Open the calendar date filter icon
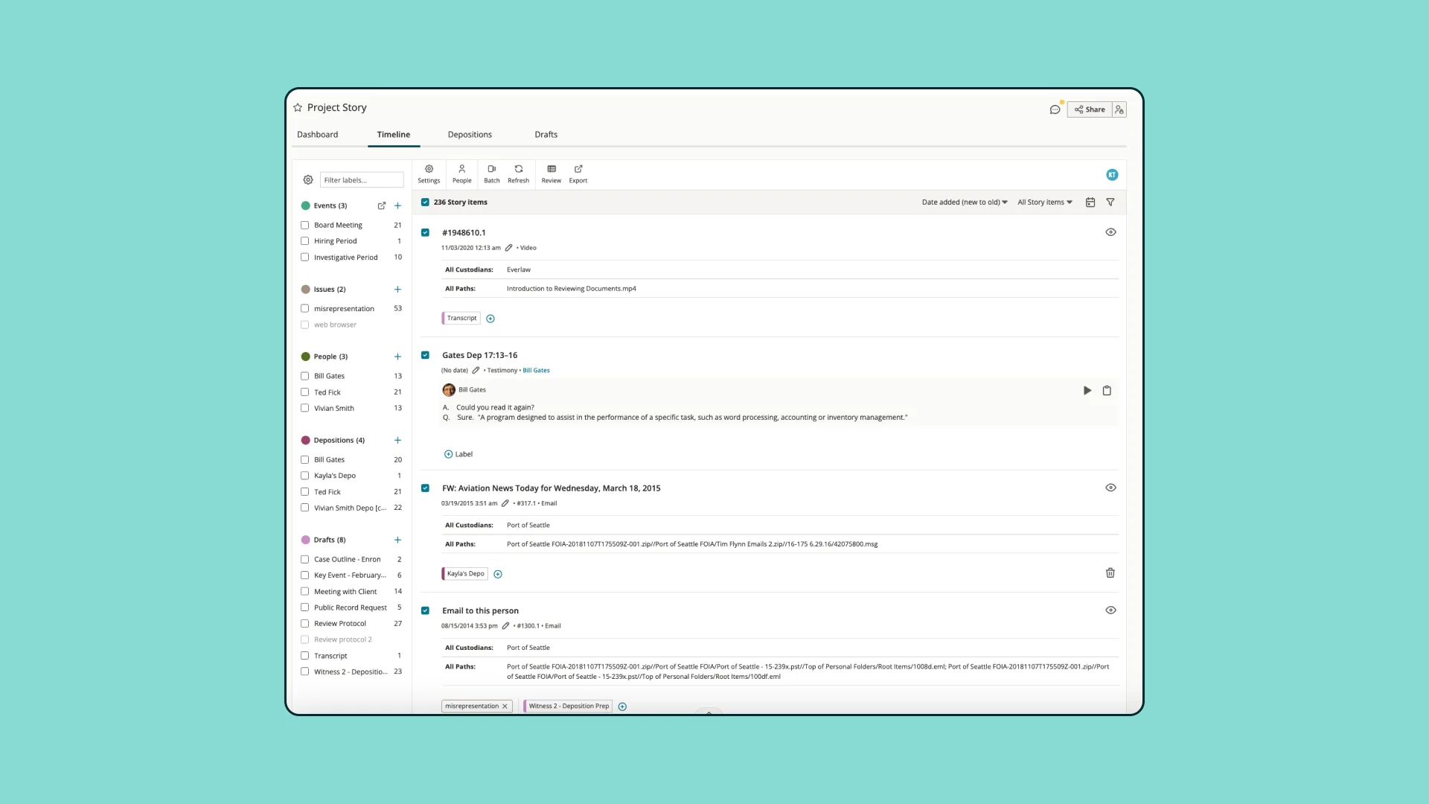Screen dimensions: 1429x804 point(1090,202)
